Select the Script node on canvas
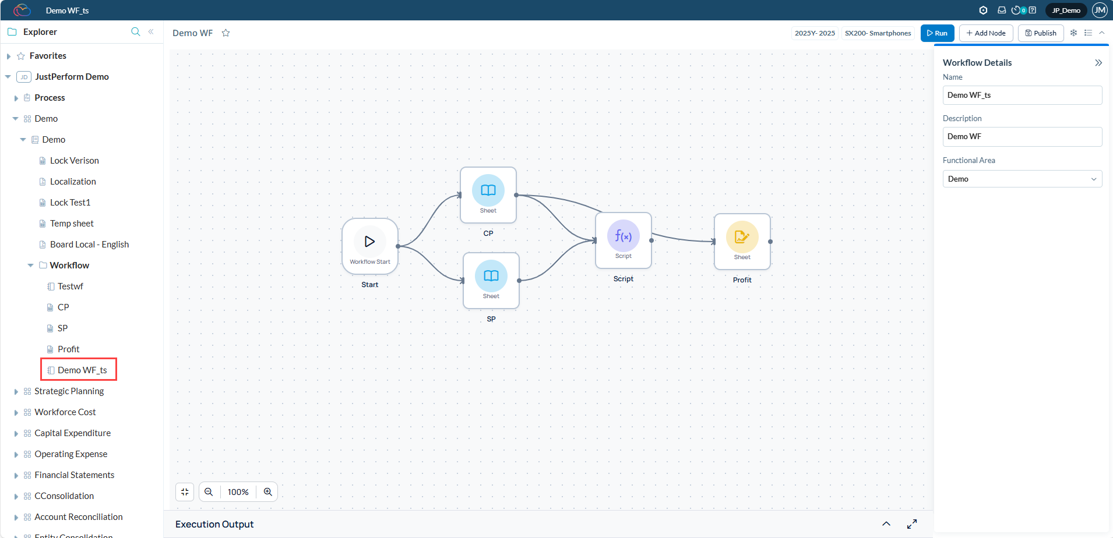 click(623, 240)
